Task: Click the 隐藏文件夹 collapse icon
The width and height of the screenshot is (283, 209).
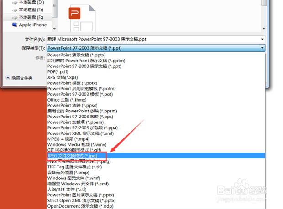Action: (8, 78)
